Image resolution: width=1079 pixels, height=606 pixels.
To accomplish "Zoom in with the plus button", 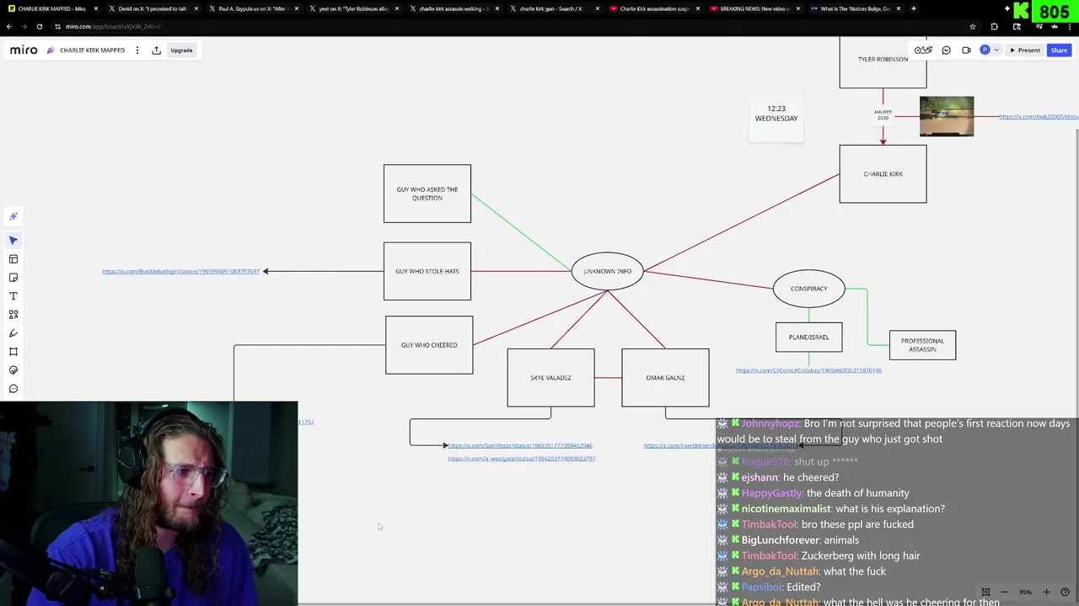I will point(1046,593).
